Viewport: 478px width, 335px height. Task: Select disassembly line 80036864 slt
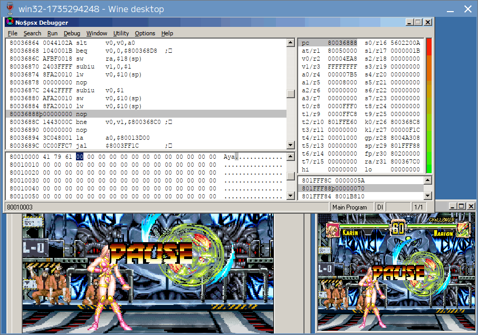tap(146, 43)
